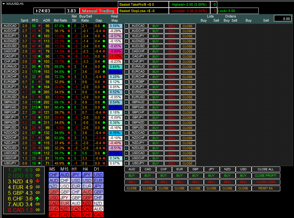
Task: Click CLOSE for the GBPJPY row
Action: tap(188, 117)
